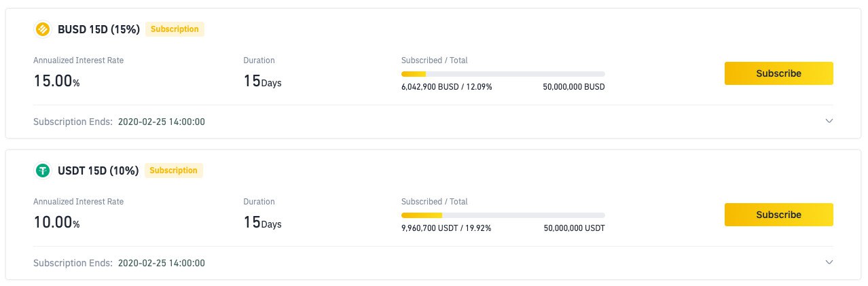Screen dimensions: 868x286
Task: Click the USDT Tether coin icon
Action: click(x=43, y=171)
